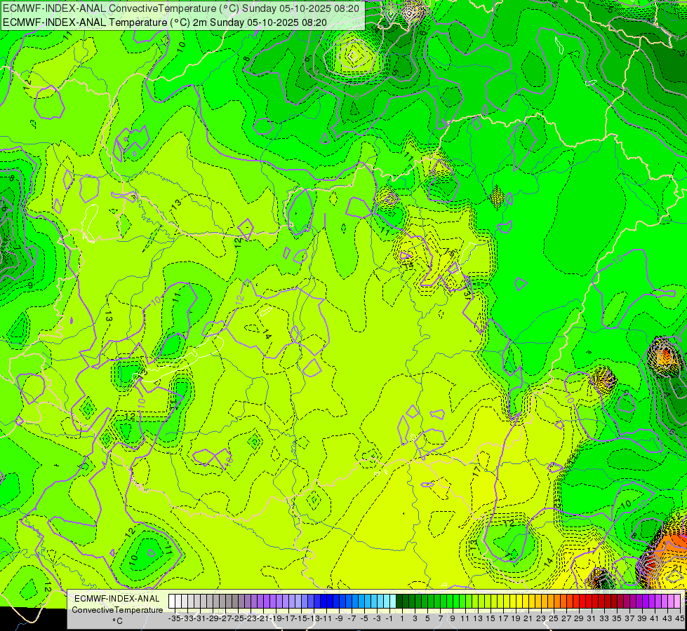Viewport: 687px width, 631px height.
Task: Click the 43 legend scale label
Action: pos(667,618)
